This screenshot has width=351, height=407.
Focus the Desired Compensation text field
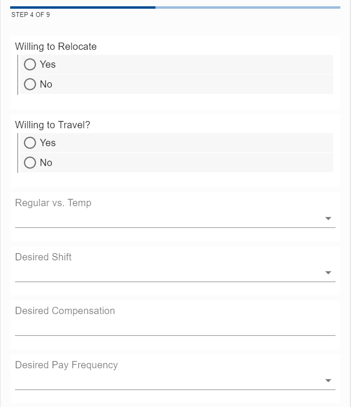pos(174,327)
